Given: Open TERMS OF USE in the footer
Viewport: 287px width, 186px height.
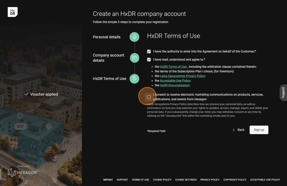Looking at the screenshot, I should tap(140, 180).
